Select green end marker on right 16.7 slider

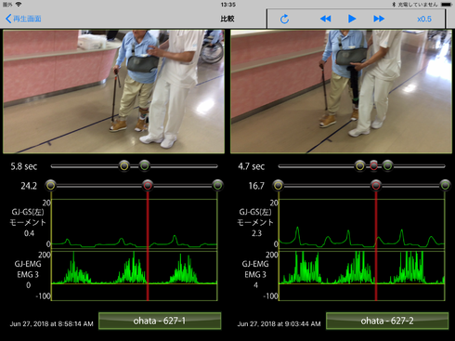[x=445, y=186]
